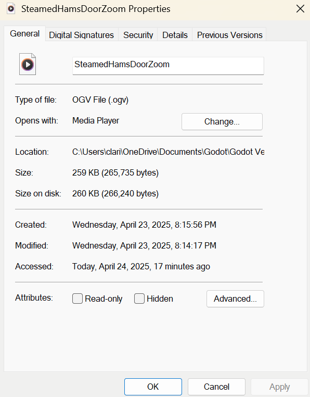Click the Media Player opens-with value
Image resolution: width=310 pixels, height=397 pixels.
pyautogui.click(x=96, y=120)
